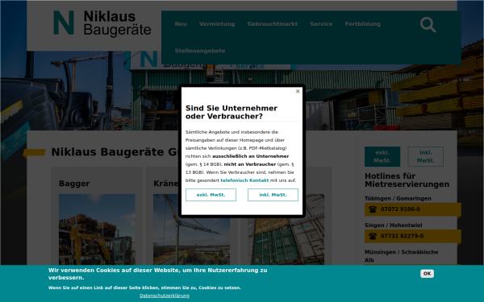Choose inkl. MwSt. in the dialog
Viewport: 484px width, 302px height.
(273, 195)
